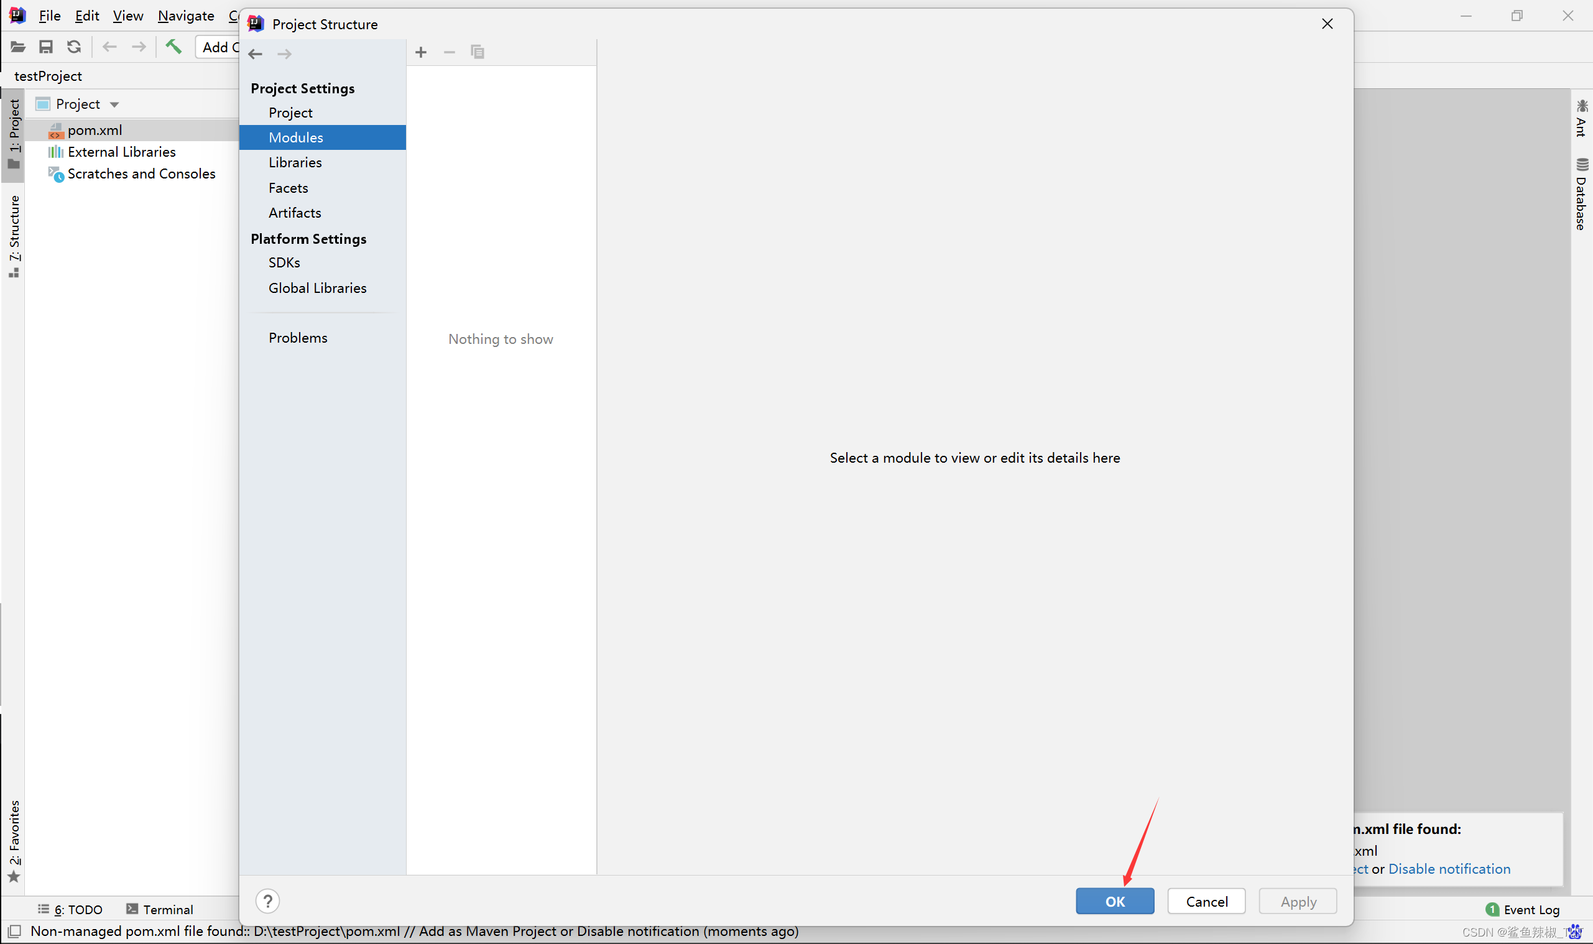Expand the Project Settings section
Viewport: 1593px width, 944px height.
[302, 88]
